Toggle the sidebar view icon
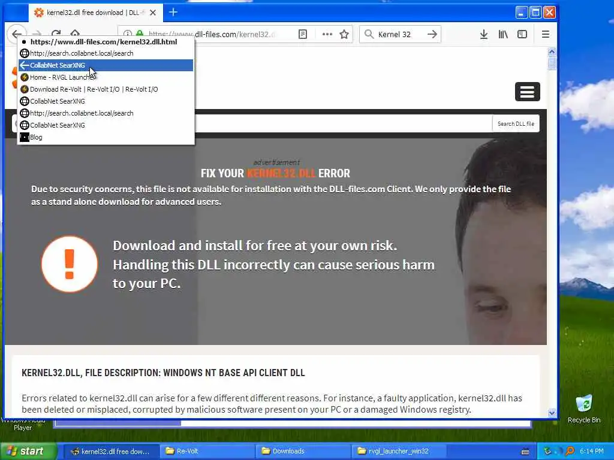This screenshot has width=614, height=460. click(x=522, y=34)
